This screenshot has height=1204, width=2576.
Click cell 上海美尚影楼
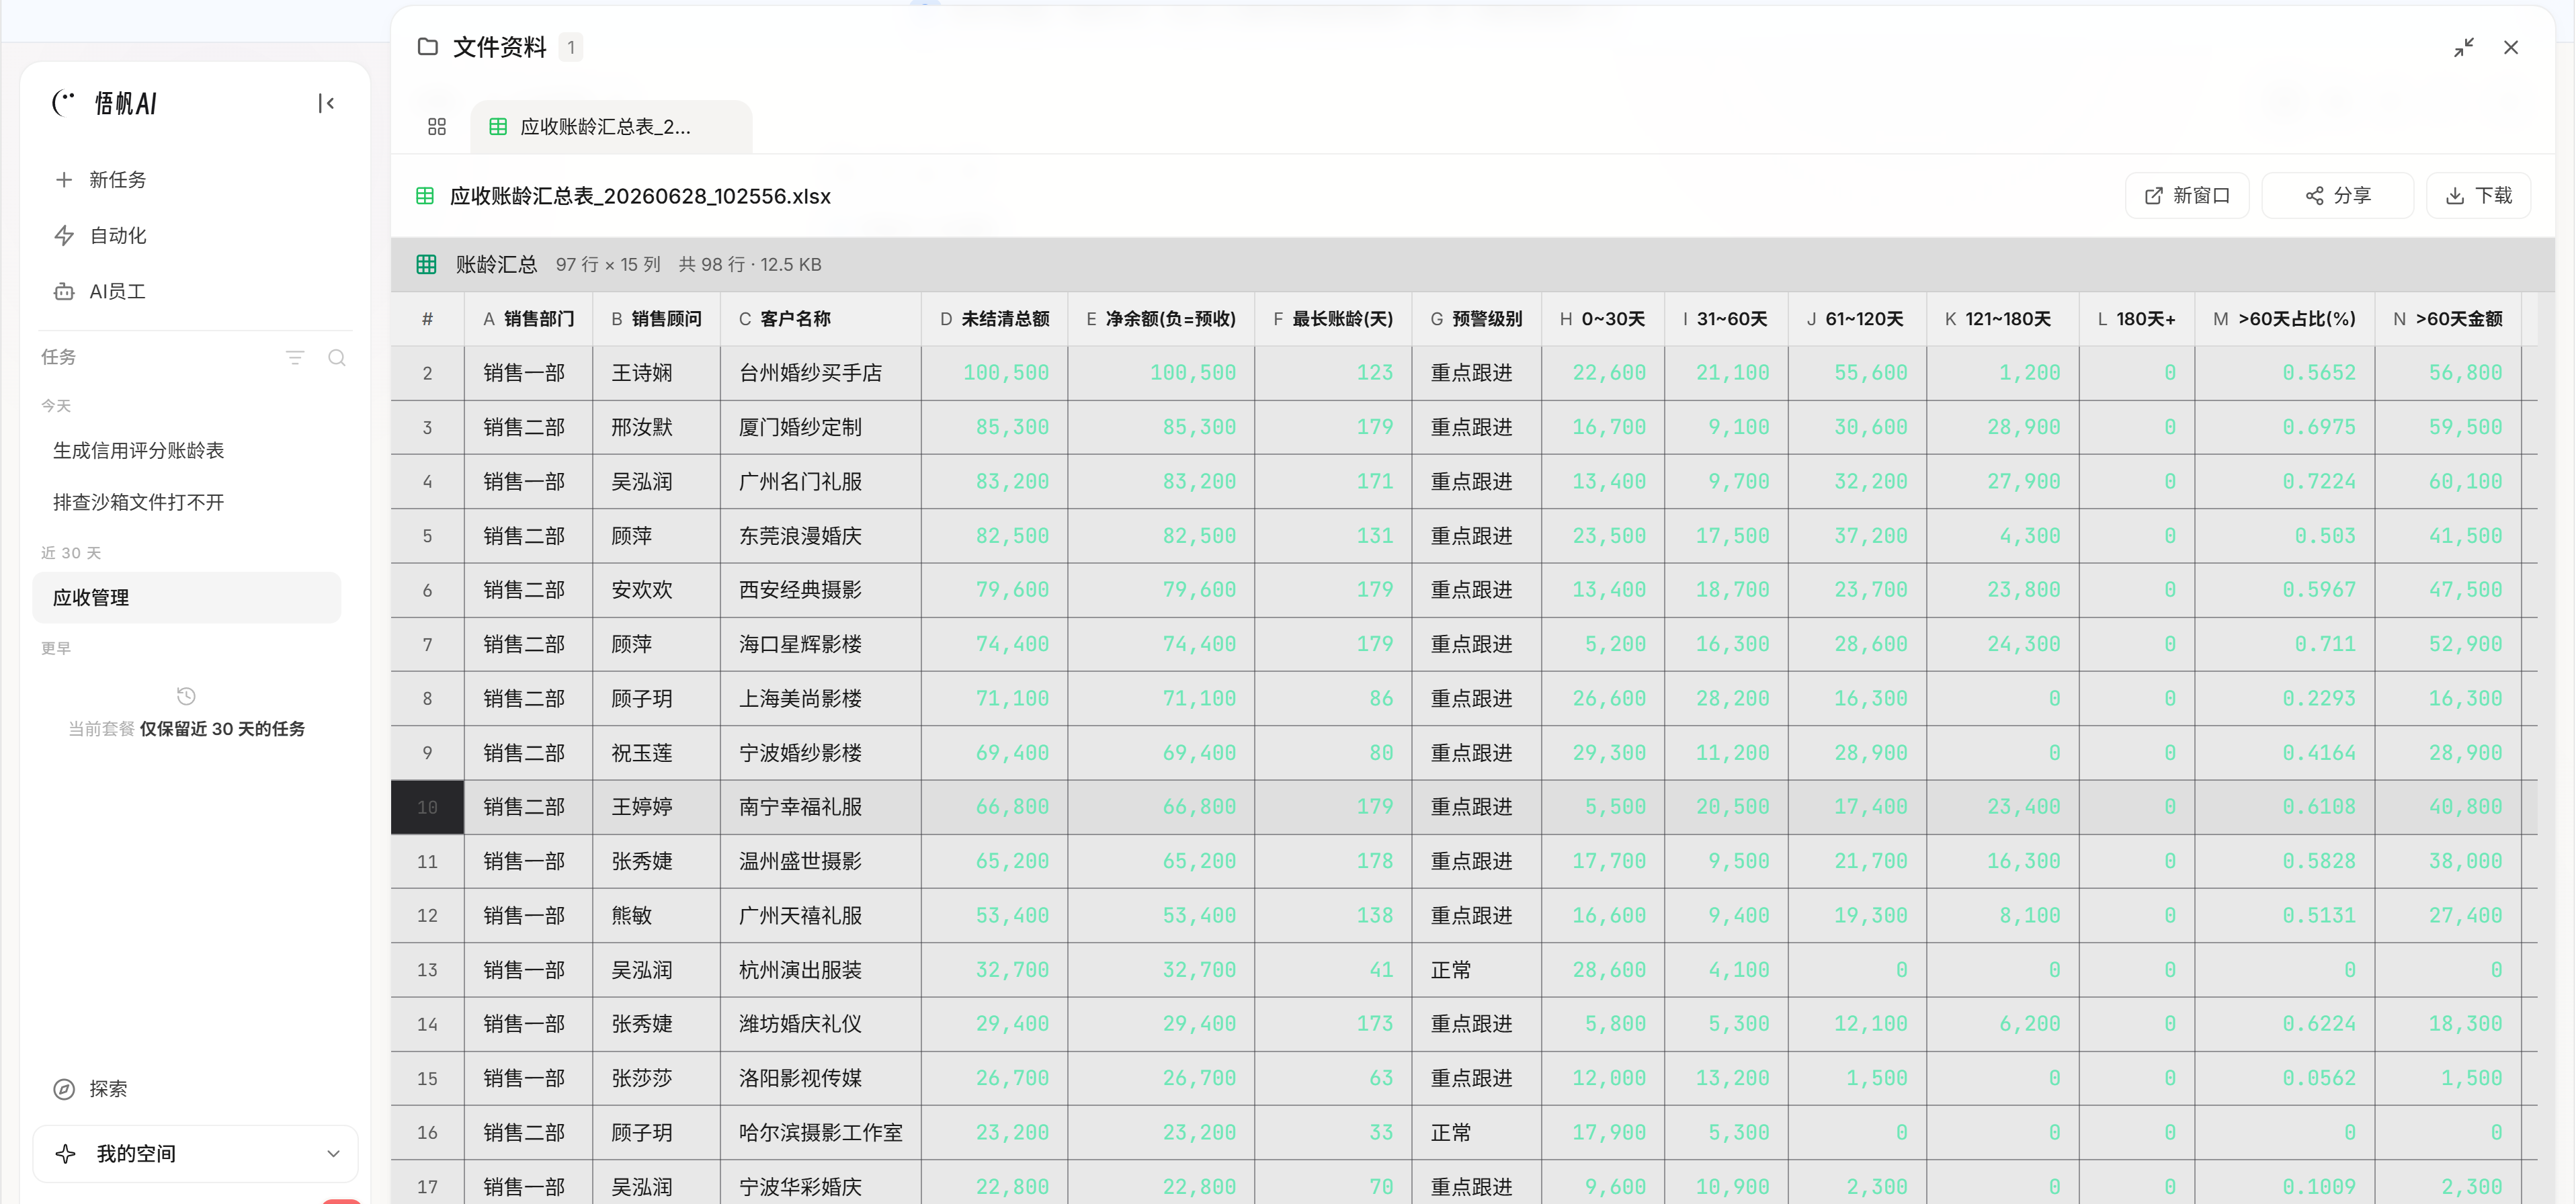click(820, 698)
